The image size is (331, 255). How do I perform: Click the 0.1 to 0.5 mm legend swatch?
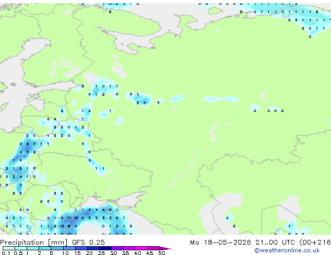(9, 248)
